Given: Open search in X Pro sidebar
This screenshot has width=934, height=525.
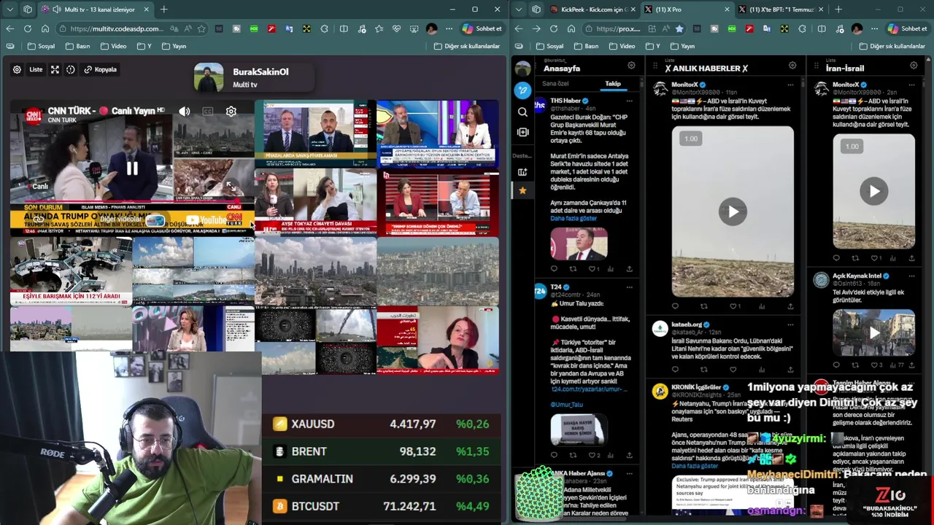Looking at the screenshot, I should point(522,112).
